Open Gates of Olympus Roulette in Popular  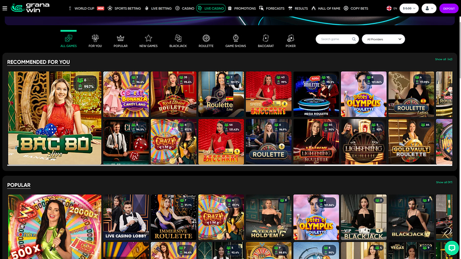[316, 217]
